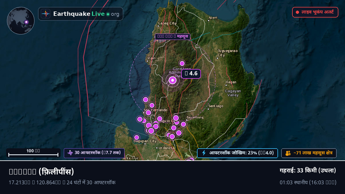This screenshot has height=194, width=345.
Task: Select the aftershock marker above Dagupan City label
Action: [137, 137]
